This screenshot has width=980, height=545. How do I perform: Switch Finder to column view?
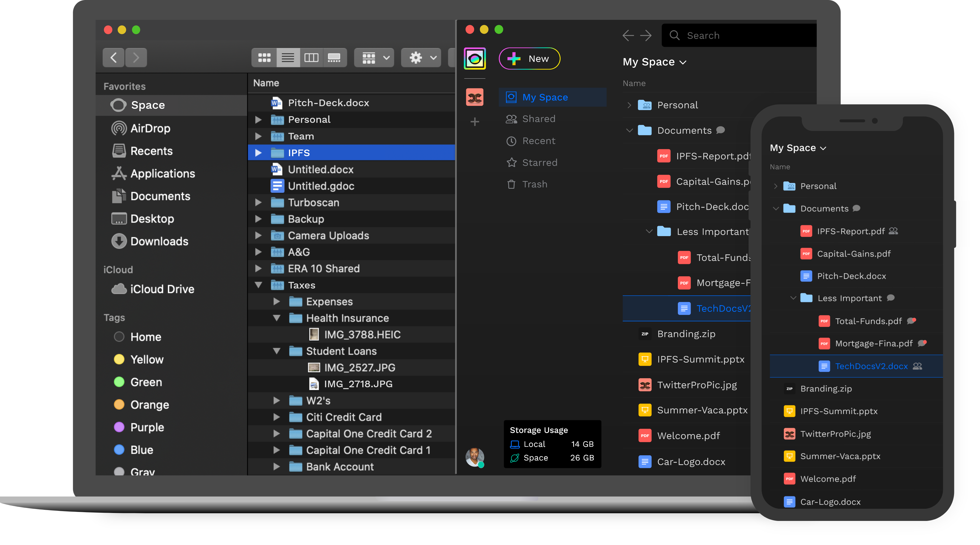click(312, 57)
